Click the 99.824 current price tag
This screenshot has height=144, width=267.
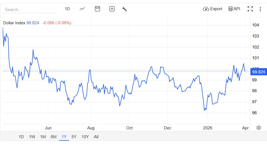(x=258, y=72)
